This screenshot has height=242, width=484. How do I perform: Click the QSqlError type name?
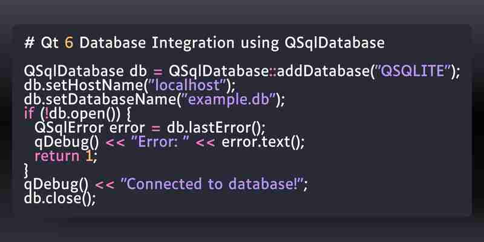point(68,128)
